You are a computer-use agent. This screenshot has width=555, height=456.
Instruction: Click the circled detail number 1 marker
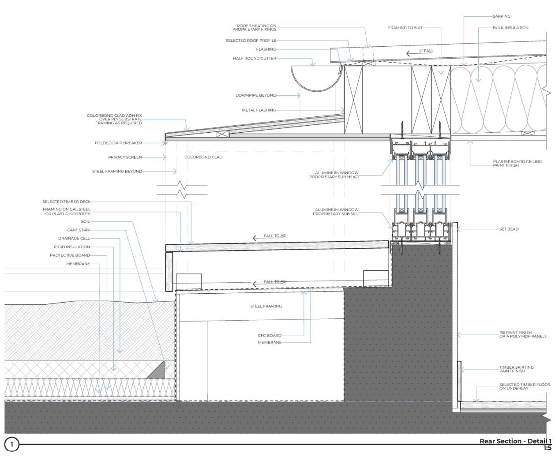pyautogui.click(x=12, y=445)
